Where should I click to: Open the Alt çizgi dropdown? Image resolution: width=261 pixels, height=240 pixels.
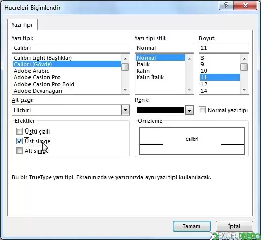[x=125, y=110]
